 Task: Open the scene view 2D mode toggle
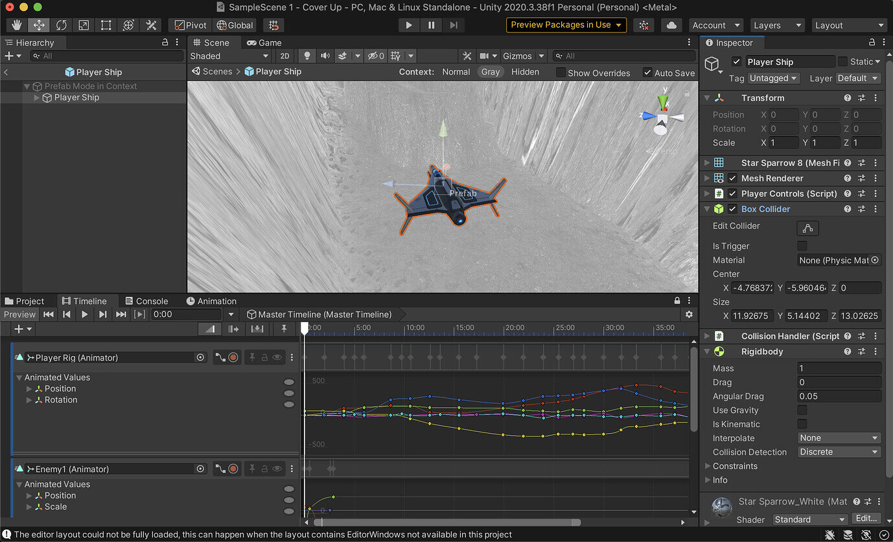pyautogui.click(x=284, y=56)
